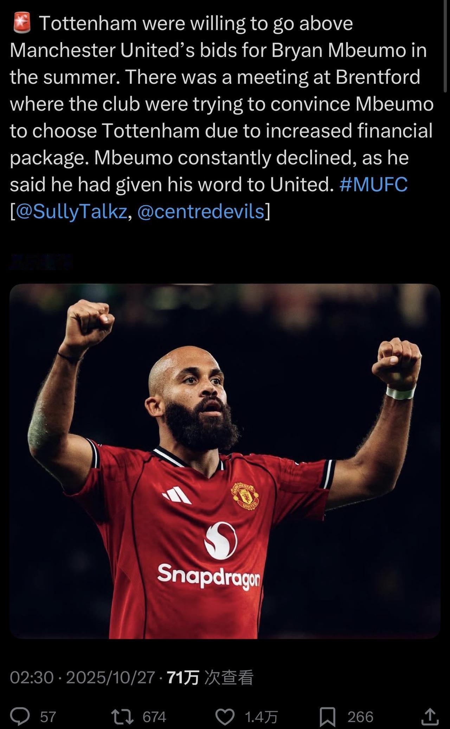Screen dimensions: 450x729
Task: Tap the 71万 views counter
Action: (210, 677)
